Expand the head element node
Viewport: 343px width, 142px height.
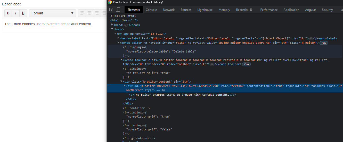coord(112,25)
